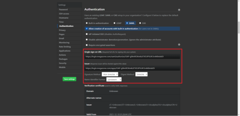Viewport: 240px width, 116px height.
Task: Select the CAS authentication radio button
Action: [140, 23]
